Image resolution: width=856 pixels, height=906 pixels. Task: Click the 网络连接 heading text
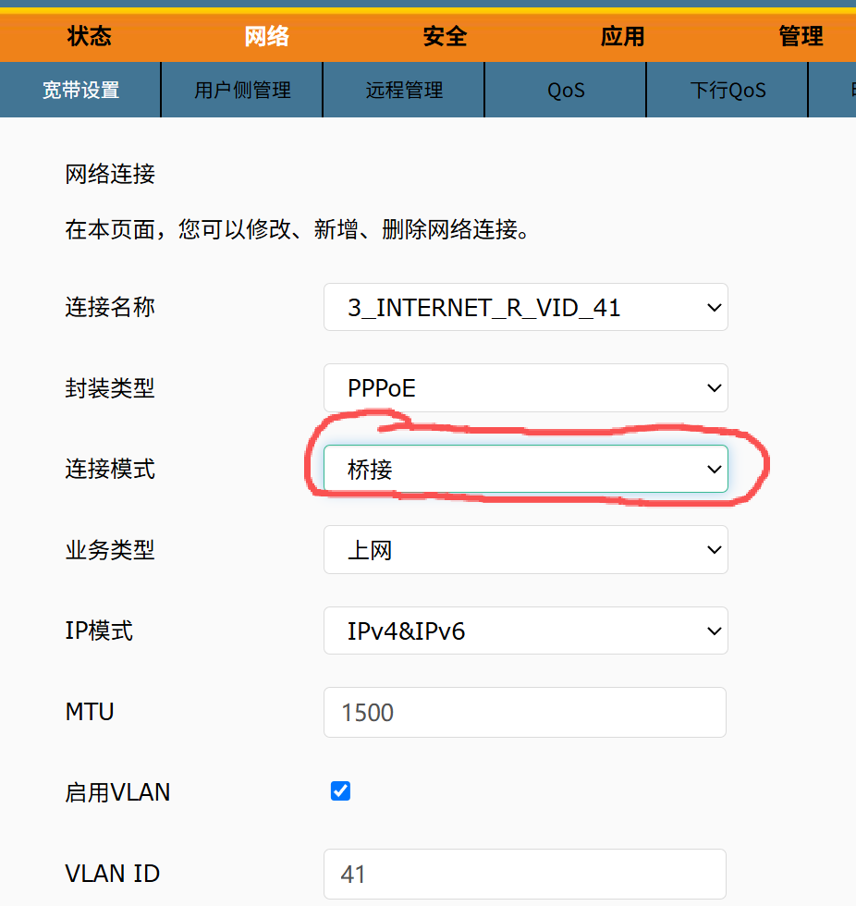[110, 174]
